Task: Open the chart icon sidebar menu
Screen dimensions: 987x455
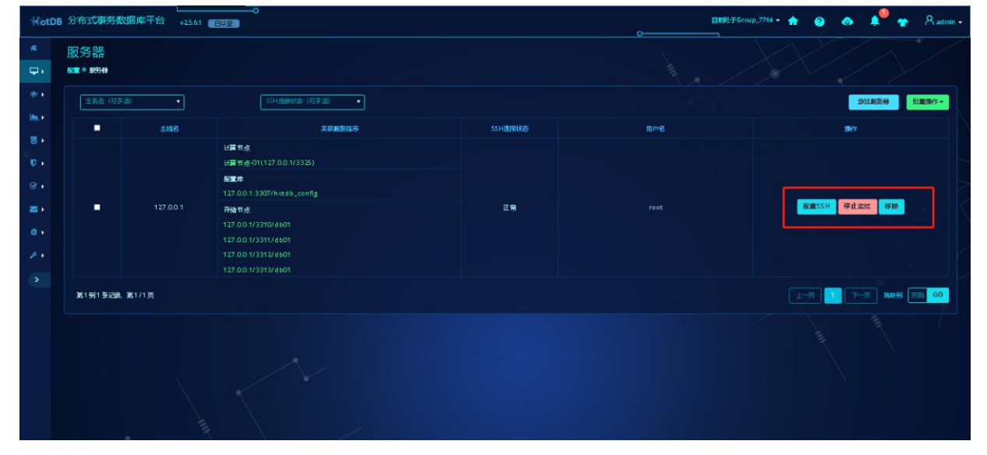Action: (34, 118)
